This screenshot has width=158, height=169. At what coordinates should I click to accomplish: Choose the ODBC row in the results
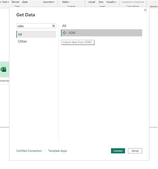point(102,33)
